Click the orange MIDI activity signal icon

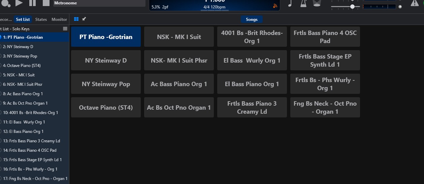click(275, 6)
